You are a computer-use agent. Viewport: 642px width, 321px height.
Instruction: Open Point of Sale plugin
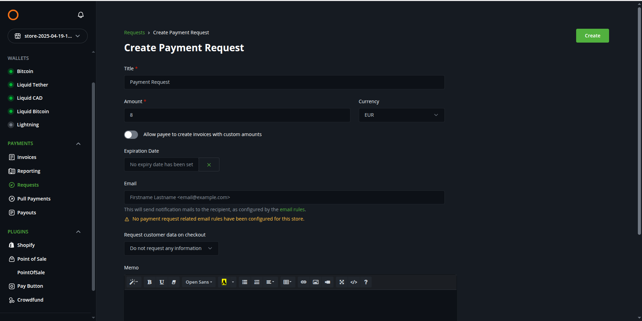pos(32,259)
